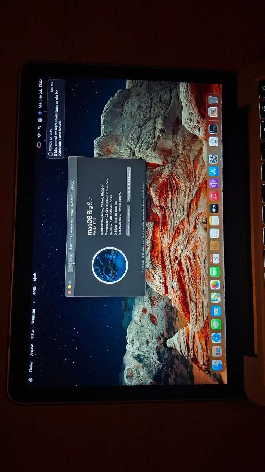Launch Safari from the Dock
265x472 pixels.
(x=216, y=337)
